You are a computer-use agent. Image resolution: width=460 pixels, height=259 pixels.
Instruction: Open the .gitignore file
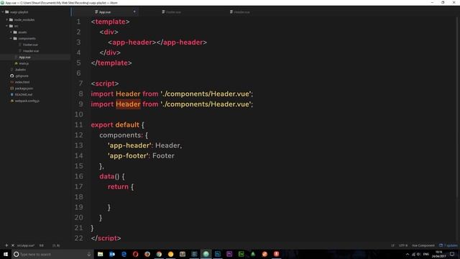click(x=22, y=76)
